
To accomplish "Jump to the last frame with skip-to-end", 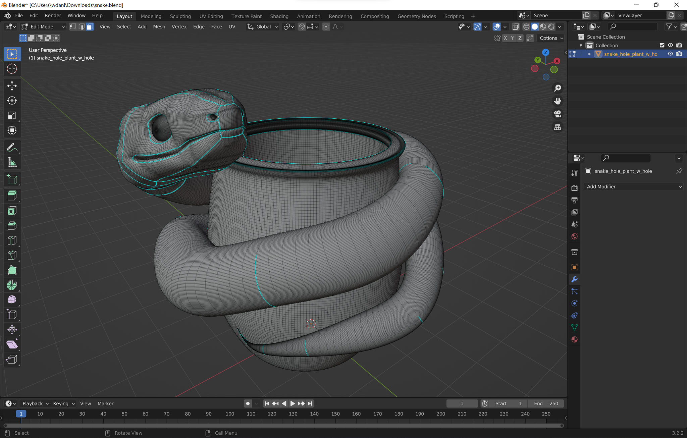I will tap(310, 403).
